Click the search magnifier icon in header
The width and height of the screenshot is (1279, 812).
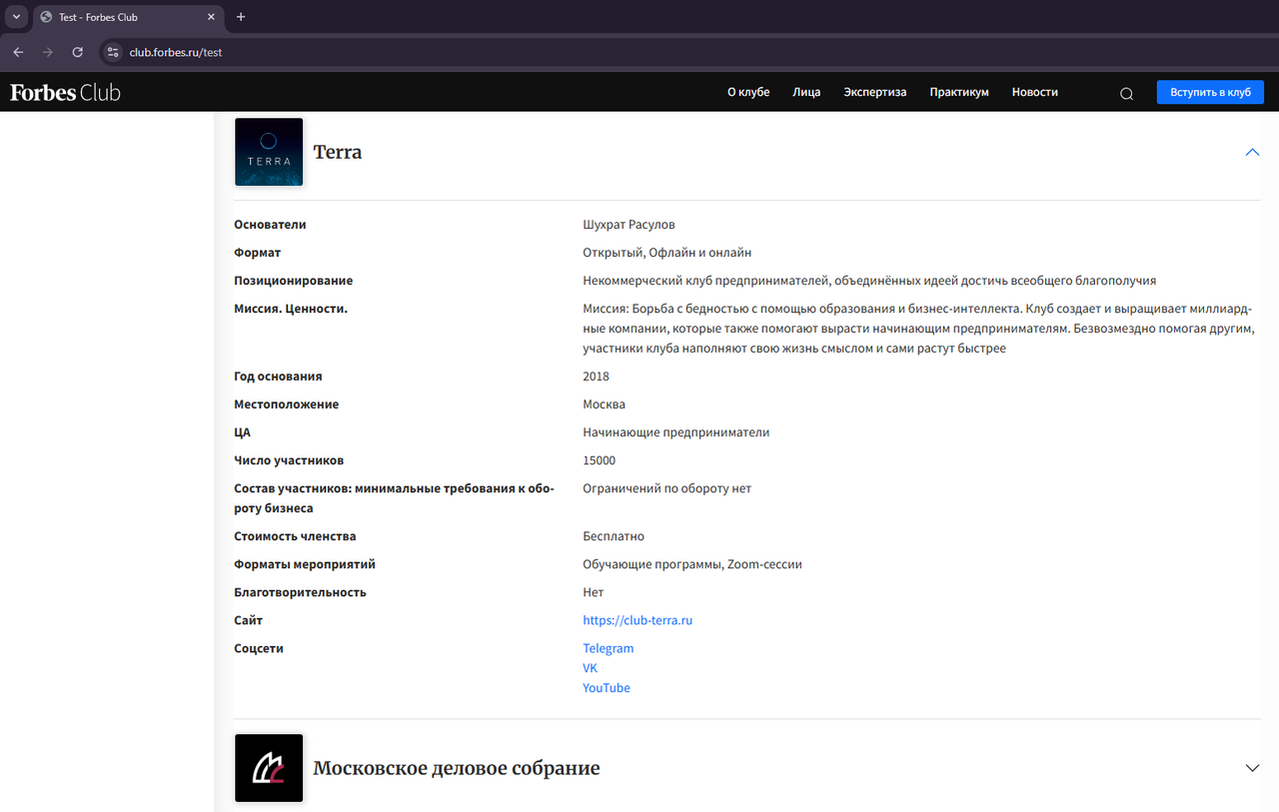coord(1126,93)
